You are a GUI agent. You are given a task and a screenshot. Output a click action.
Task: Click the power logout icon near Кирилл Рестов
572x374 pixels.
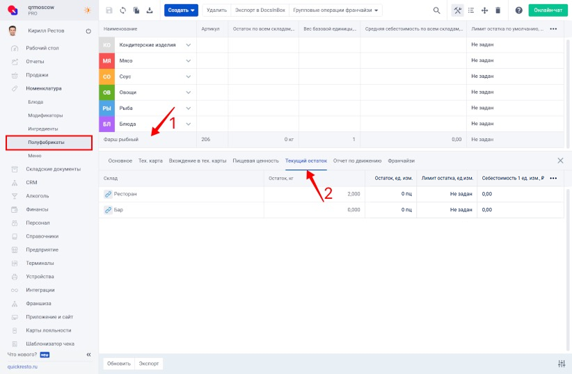coord(88,31)
